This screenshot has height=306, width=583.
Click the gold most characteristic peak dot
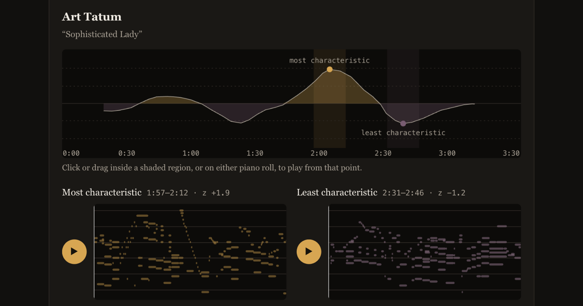329,69
